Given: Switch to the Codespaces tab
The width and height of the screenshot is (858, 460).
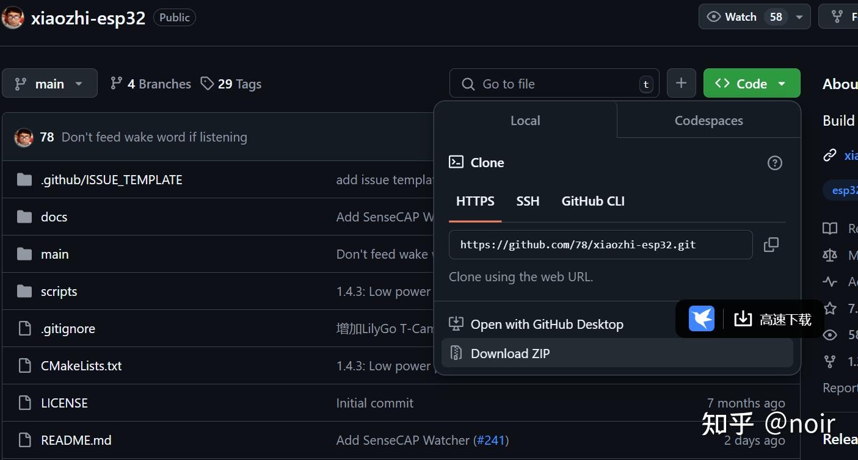Looking at the screenshot, I should click(x=708, y=121).
